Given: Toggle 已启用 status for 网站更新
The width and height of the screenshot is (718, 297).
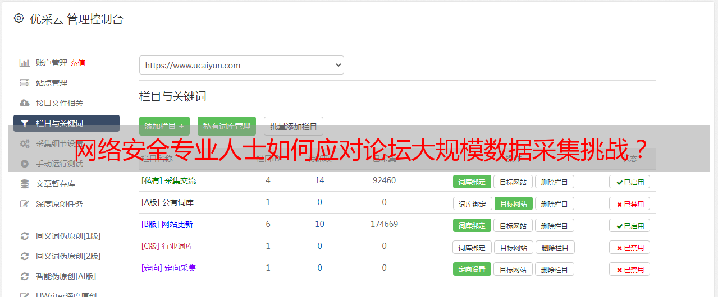Looking at the screenshot, I should point(630,225).
